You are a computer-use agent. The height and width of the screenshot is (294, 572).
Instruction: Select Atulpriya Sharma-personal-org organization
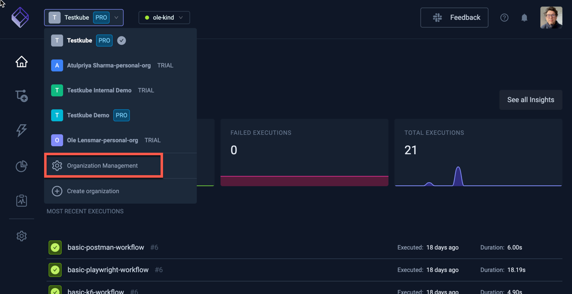(108, 65)
